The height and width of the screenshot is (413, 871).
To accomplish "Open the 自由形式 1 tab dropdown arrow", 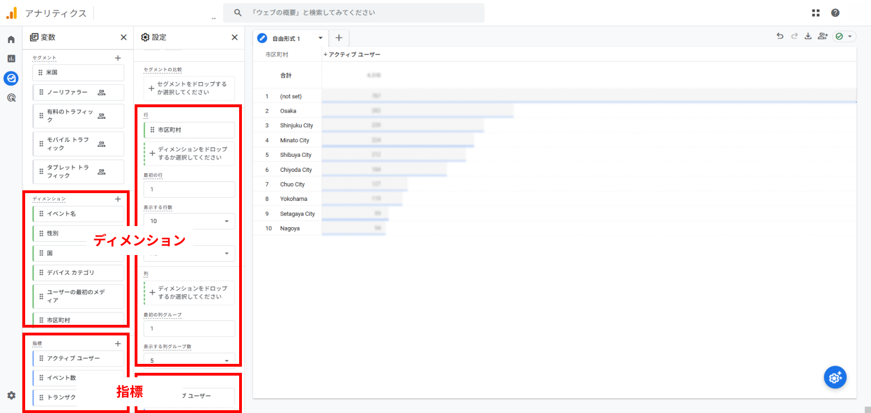I will coord(321,38).
